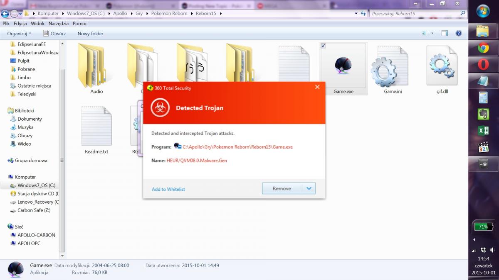Viewport: 499px width, 280px height.
Task: Click the Explorer help question mark icon
Action: click(x=458, y=34)
